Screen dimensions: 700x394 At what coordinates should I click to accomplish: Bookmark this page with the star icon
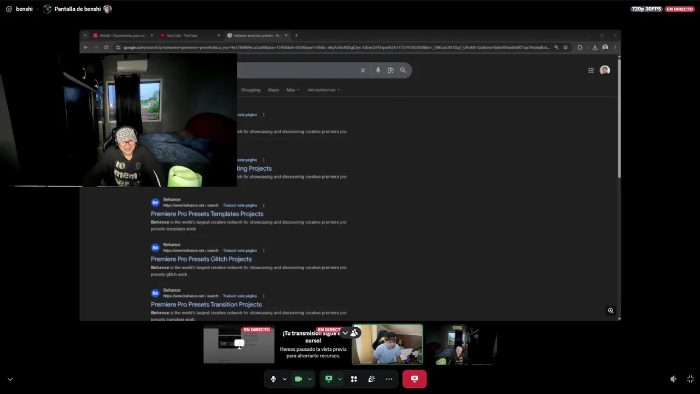(565, 47)
